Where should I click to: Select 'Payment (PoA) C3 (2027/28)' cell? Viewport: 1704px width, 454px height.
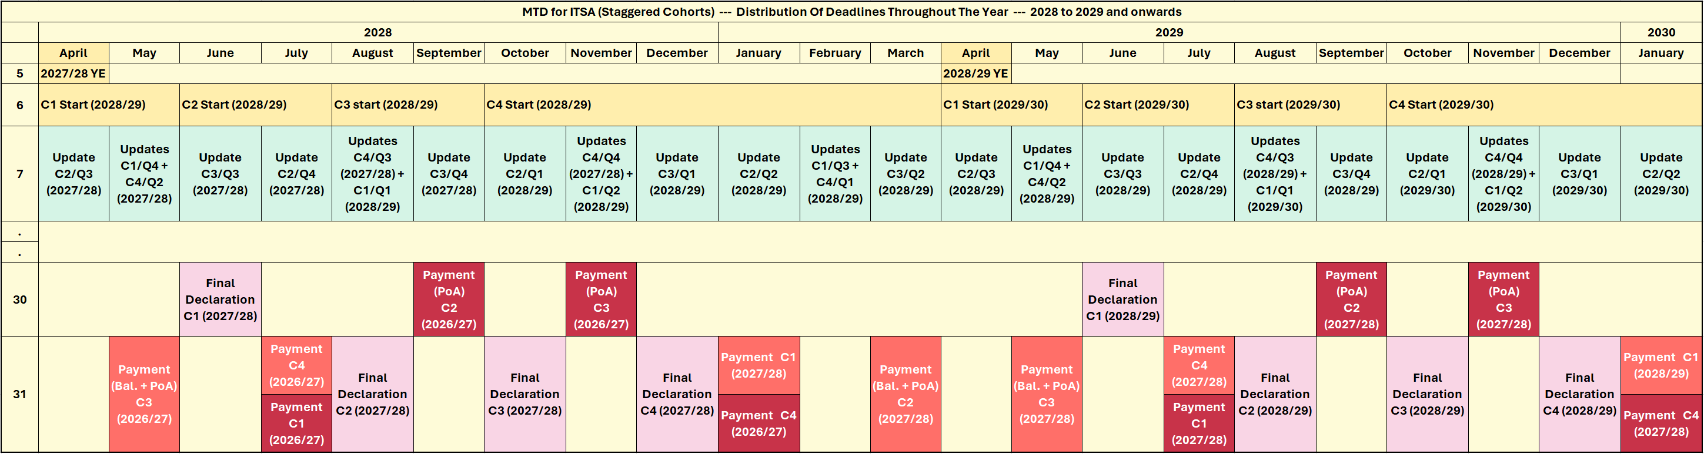[1503, 300]
